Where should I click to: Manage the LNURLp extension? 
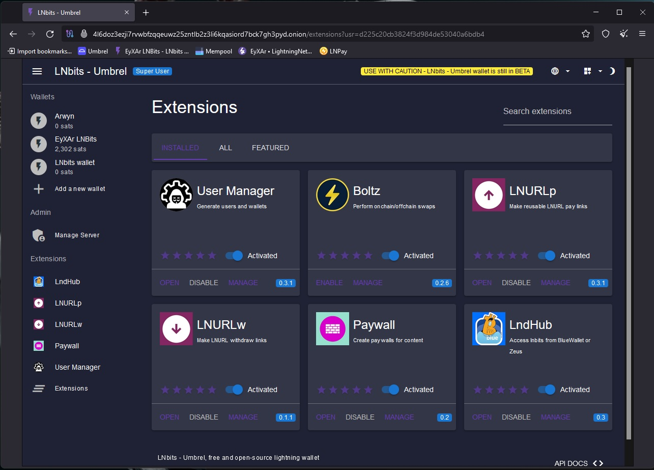coord(556,283)
